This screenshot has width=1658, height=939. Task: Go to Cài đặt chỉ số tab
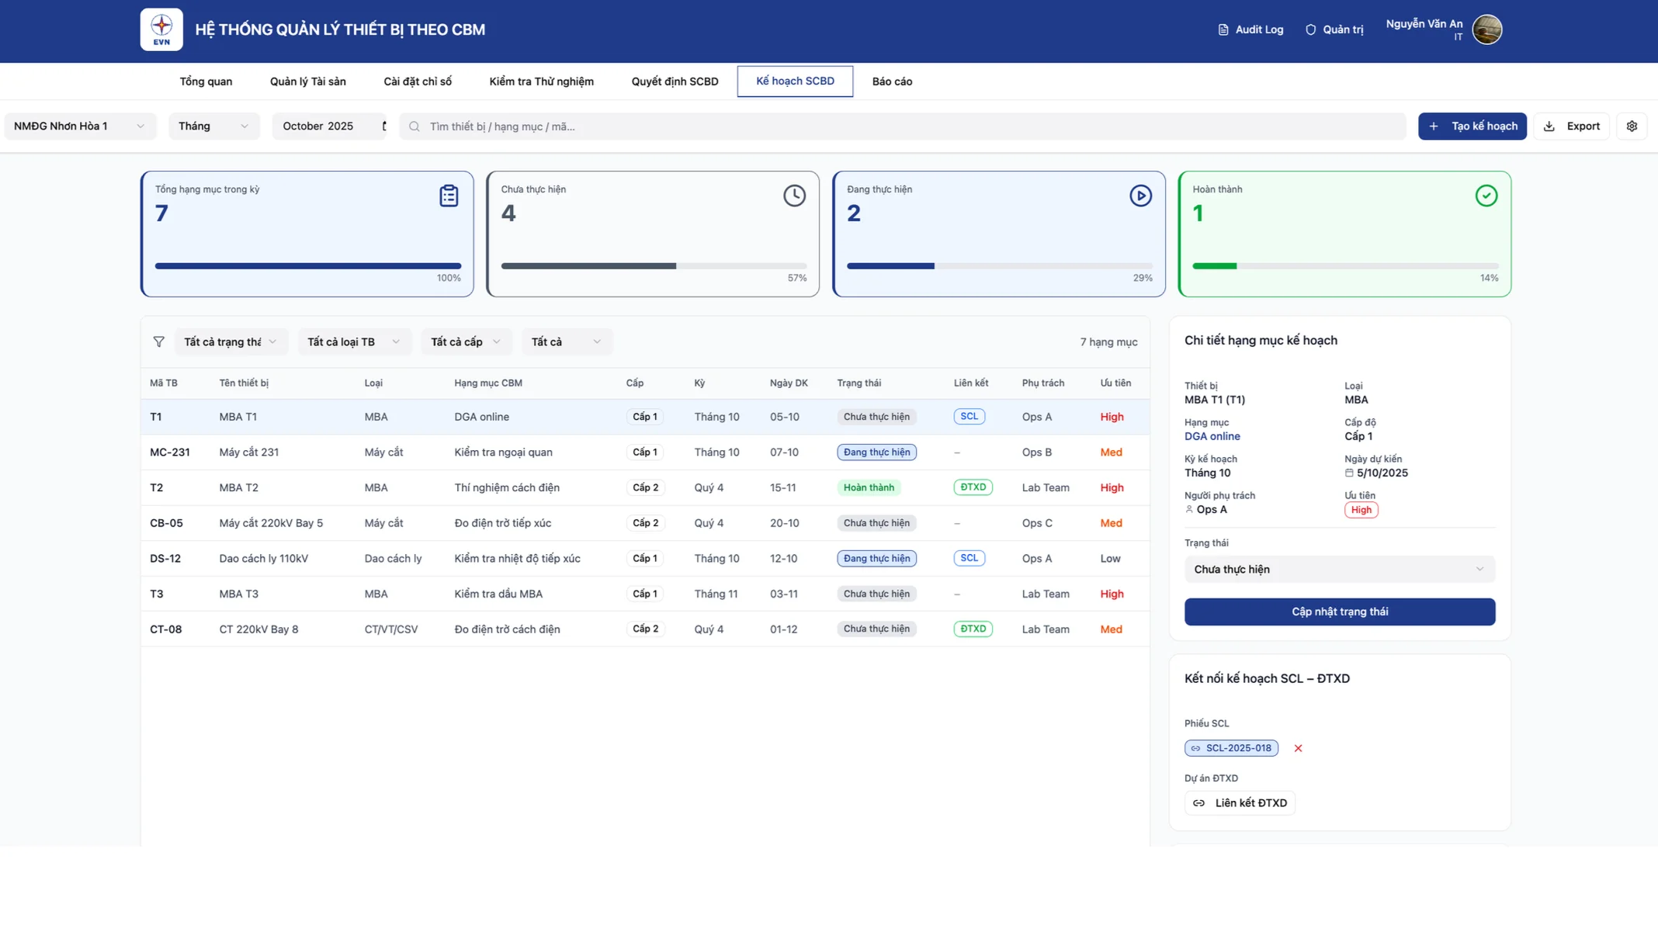point(418,81)
